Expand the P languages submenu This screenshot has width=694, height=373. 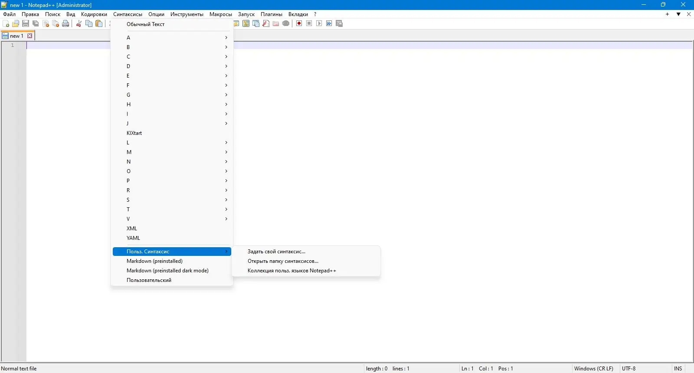[172, 181]
